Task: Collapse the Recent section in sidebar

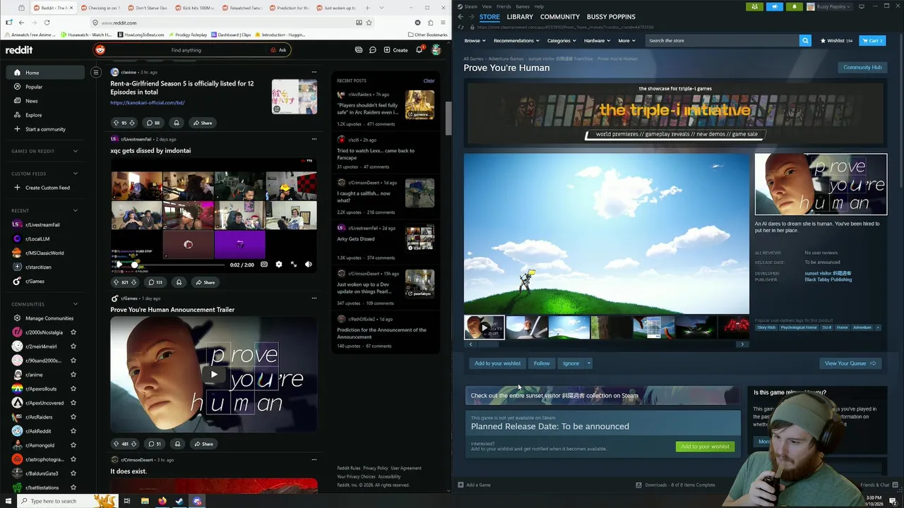Action: [76, 210]
